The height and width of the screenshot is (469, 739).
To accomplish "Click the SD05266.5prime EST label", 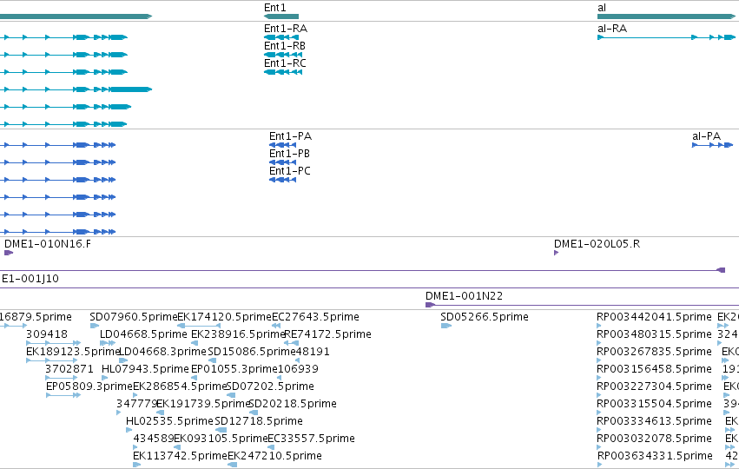I will point(485,317).
